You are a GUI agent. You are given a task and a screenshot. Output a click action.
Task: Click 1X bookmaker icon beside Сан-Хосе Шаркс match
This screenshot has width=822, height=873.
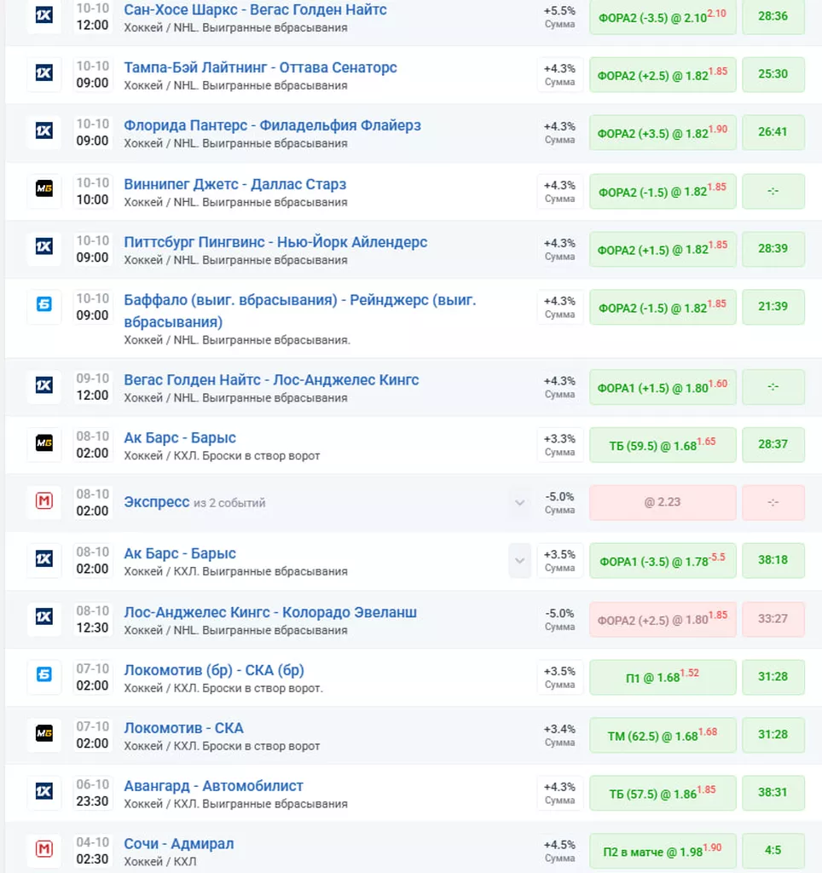coord(44,16)
